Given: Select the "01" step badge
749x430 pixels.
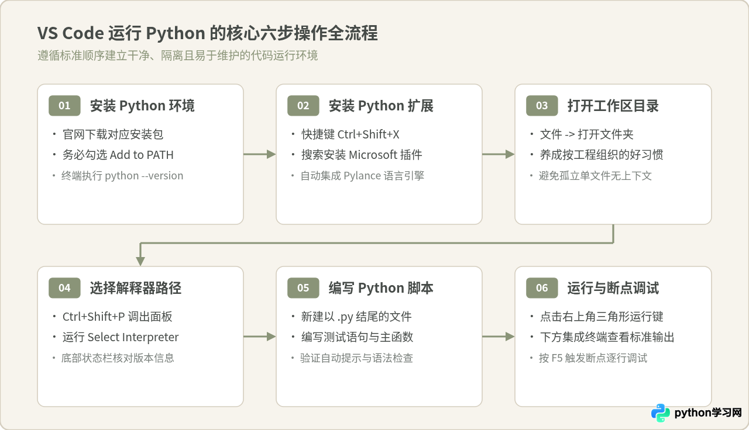Looking at the screenshot, I should [64, 106].
